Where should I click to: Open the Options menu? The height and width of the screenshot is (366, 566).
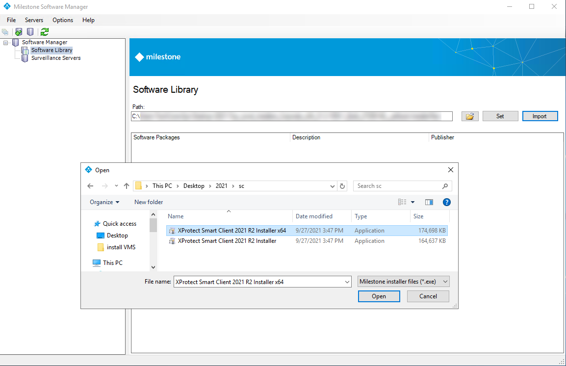pyautogui.click(x=63, y=20)
